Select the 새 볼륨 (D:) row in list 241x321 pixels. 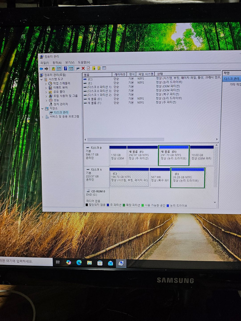[x=152, y=99]
